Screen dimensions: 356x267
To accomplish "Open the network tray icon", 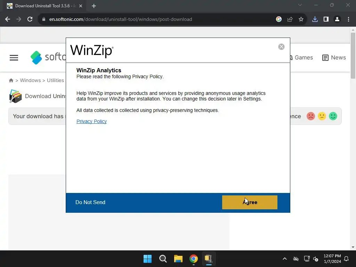I will (x=307, y=259).
